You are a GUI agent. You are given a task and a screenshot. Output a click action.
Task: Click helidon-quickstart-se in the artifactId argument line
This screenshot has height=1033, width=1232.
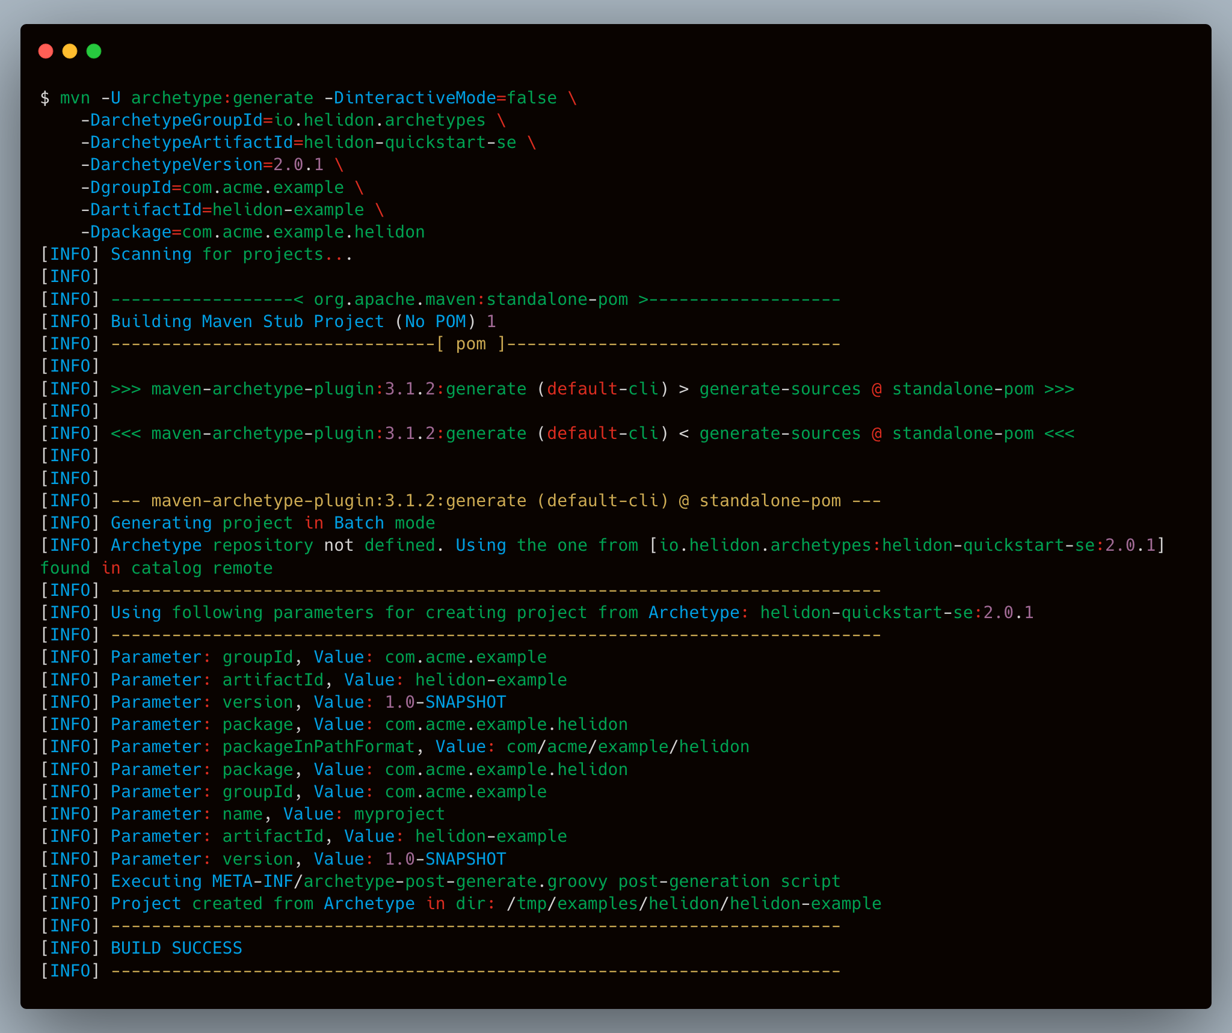410,143
